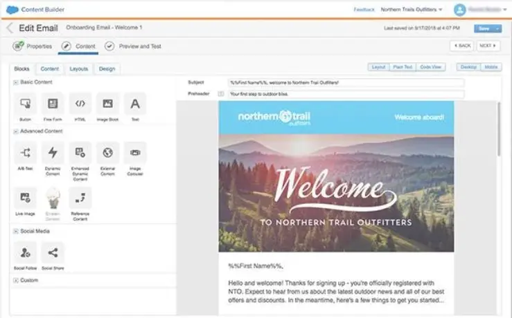Switch to the Layouts tab
The height and width of the screenshot is (318, 512).
click(79, 68)
